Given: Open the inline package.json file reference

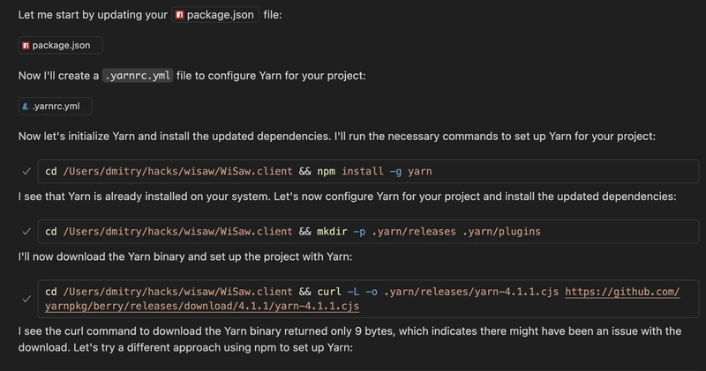Looking at the screenshot, I should coord(215,15).
